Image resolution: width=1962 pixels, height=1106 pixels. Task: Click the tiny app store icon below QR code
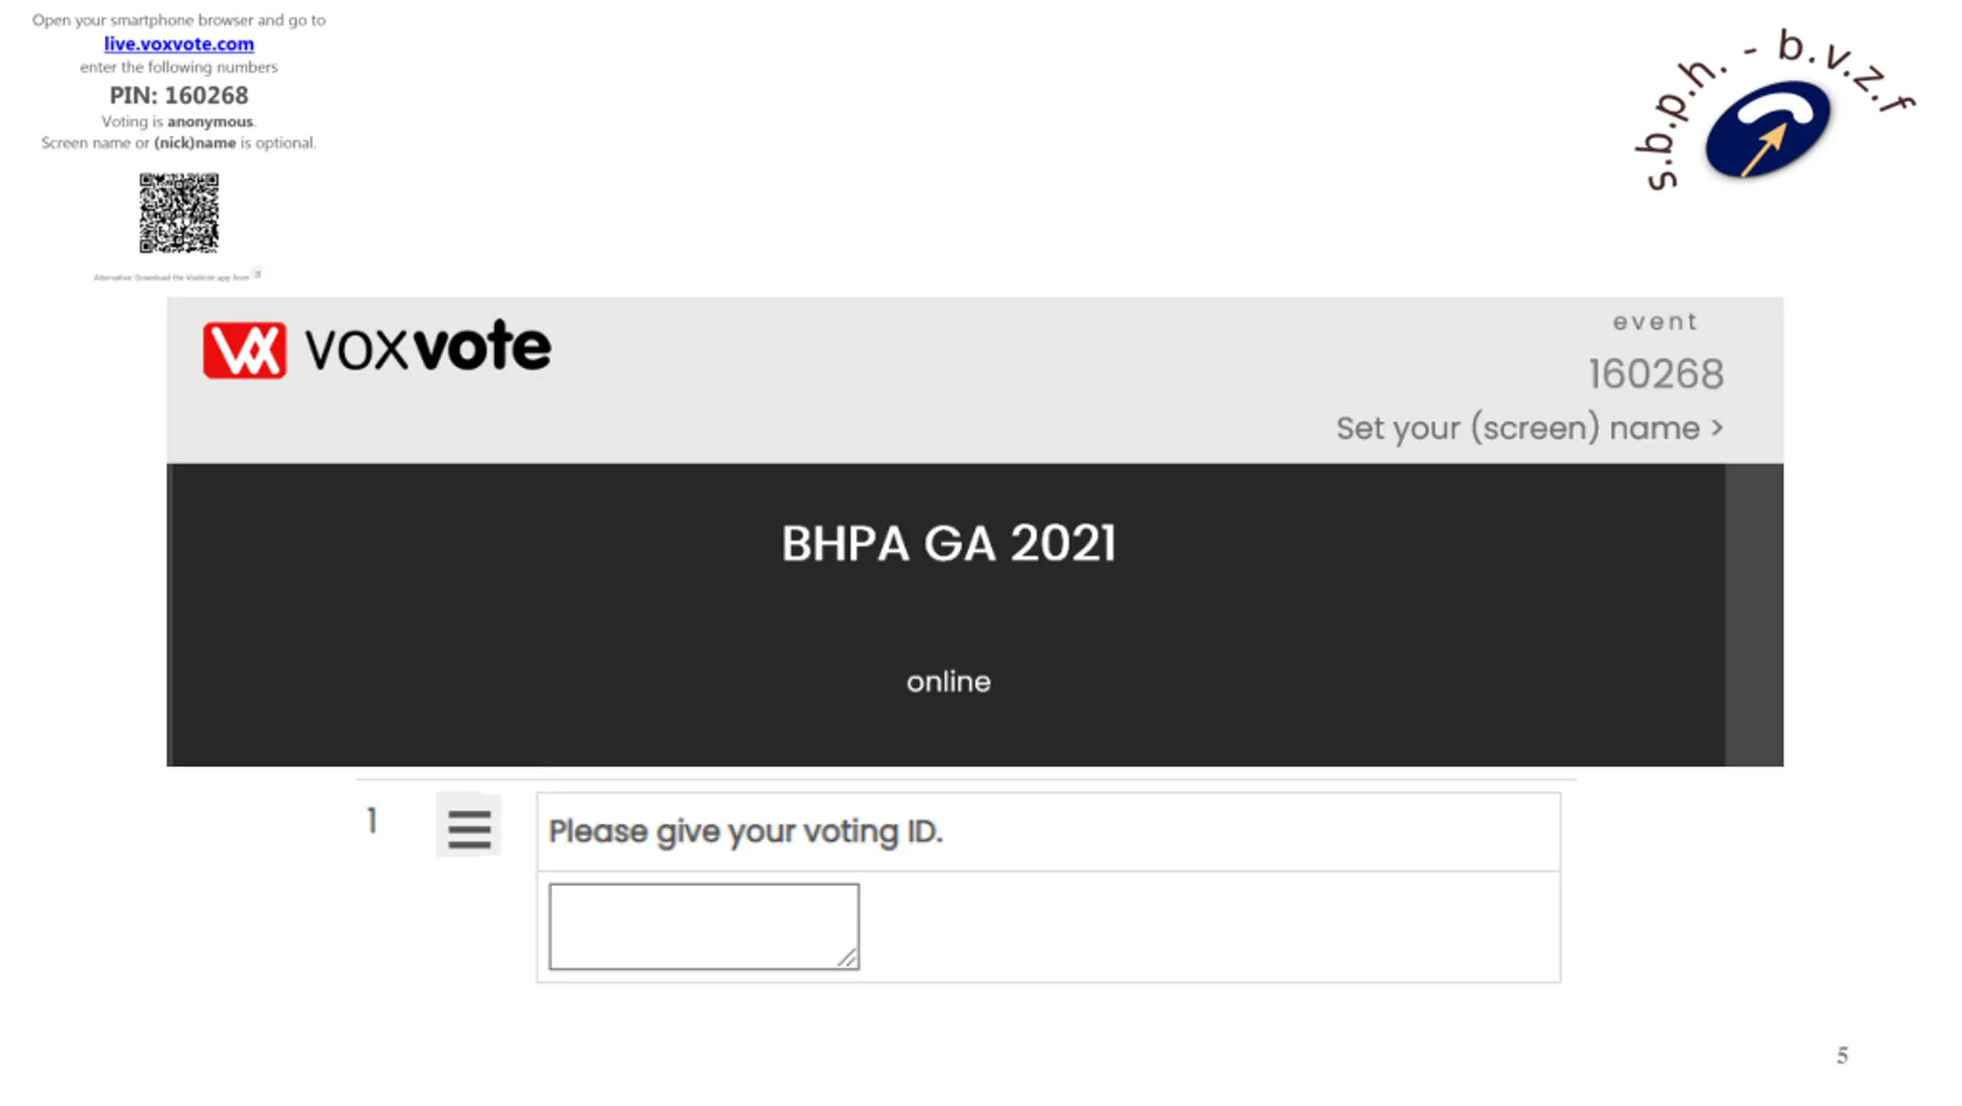(x=258, y=274)
